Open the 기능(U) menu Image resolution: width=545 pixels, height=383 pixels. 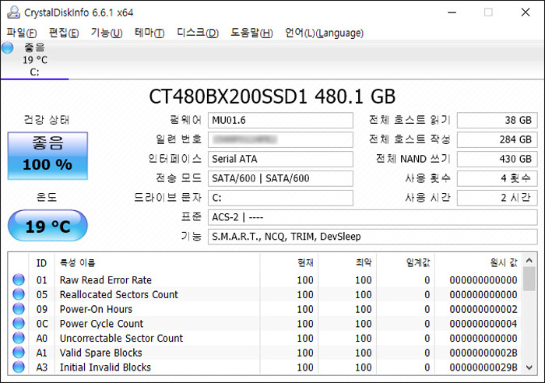pos(107,33)
